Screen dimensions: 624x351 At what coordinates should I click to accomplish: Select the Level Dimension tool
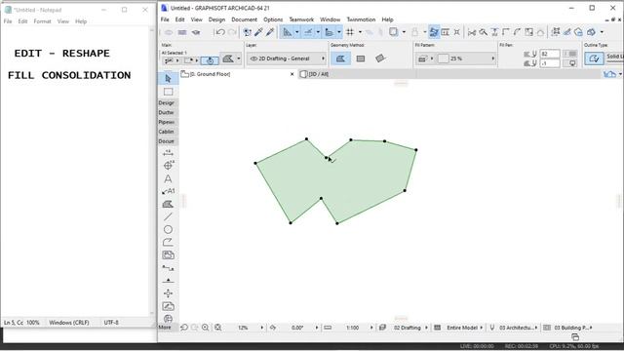pyautogui.click(x=168, y=165)
